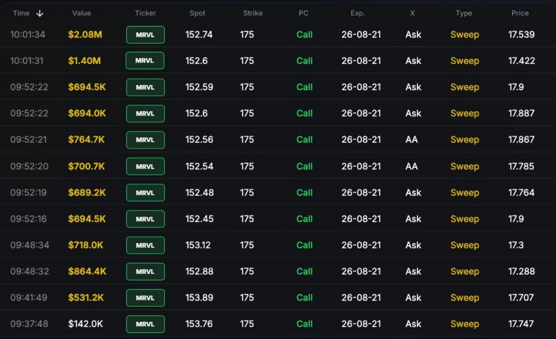Image resolution: width=556 pixels, height=339 pixels.
Task: Open MRVL ticker badge in 10:01:34 row
Action: (x=145, y=35)
